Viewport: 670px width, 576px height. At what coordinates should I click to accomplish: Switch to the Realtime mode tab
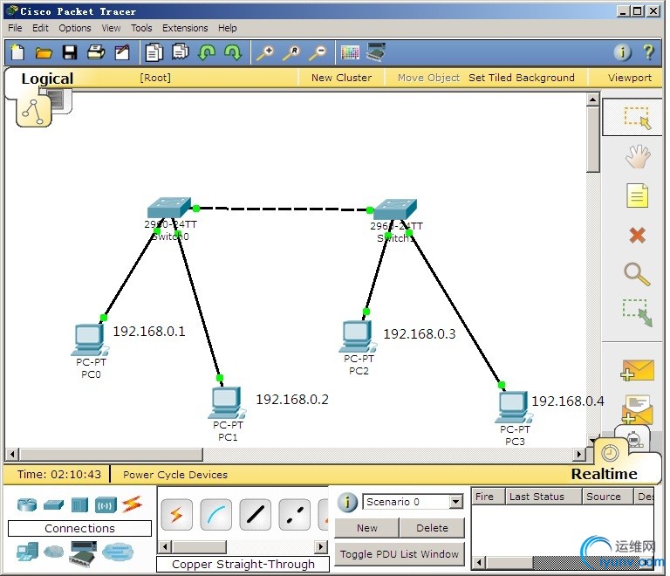pyautogui.click(x=604, y=474)
